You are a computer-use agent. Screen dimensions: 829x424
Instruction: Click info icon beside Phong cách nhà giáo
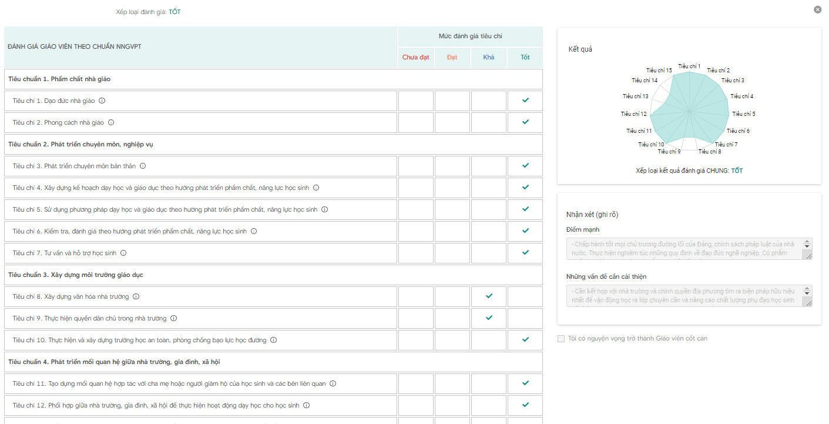[111, 122]
